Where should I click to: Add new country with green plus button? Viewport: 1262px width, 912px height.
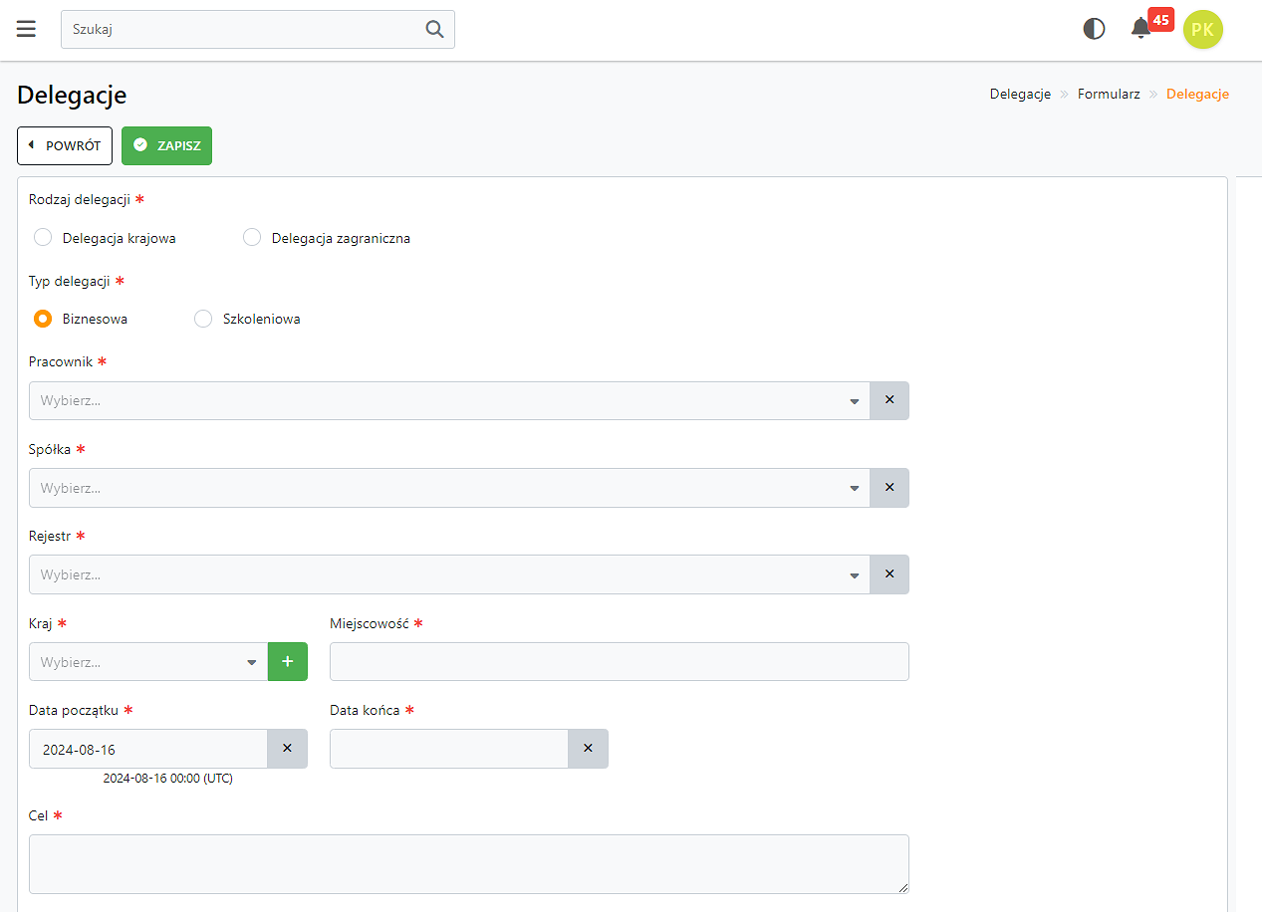[288, 662]
